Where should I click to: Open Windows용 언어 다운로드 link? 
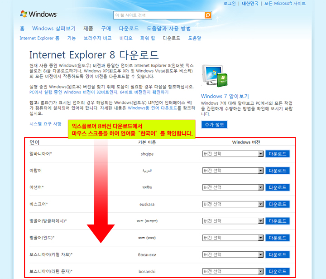click(153, 108)
